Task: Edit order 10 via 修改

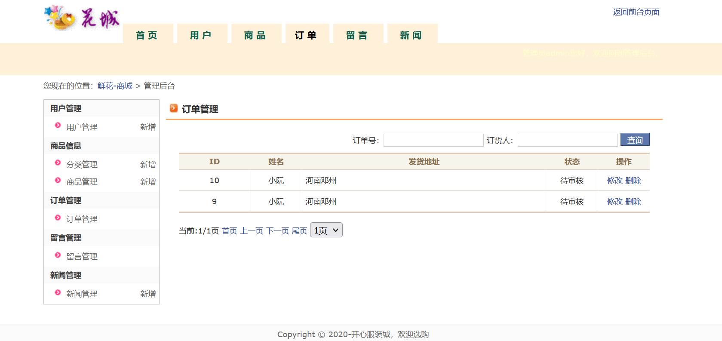Action: pos(614,181)
